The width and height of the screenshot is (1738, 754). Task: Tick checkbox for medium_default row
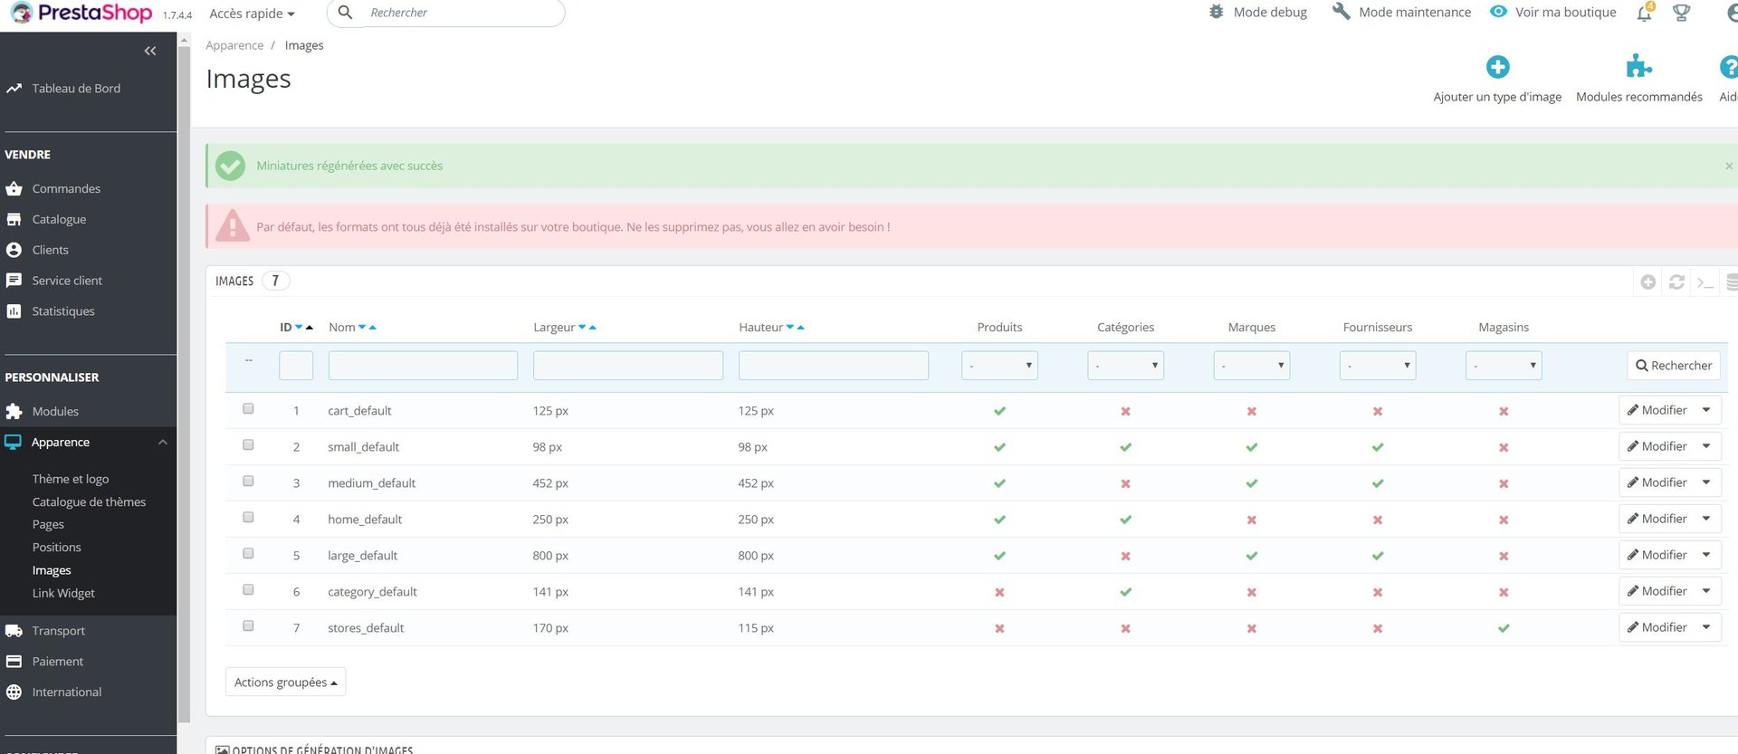(248, 482)
